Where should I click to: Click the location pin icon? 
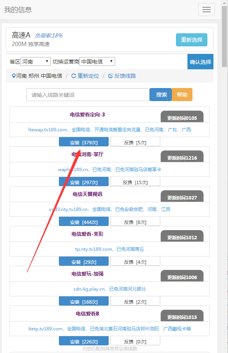13,76
